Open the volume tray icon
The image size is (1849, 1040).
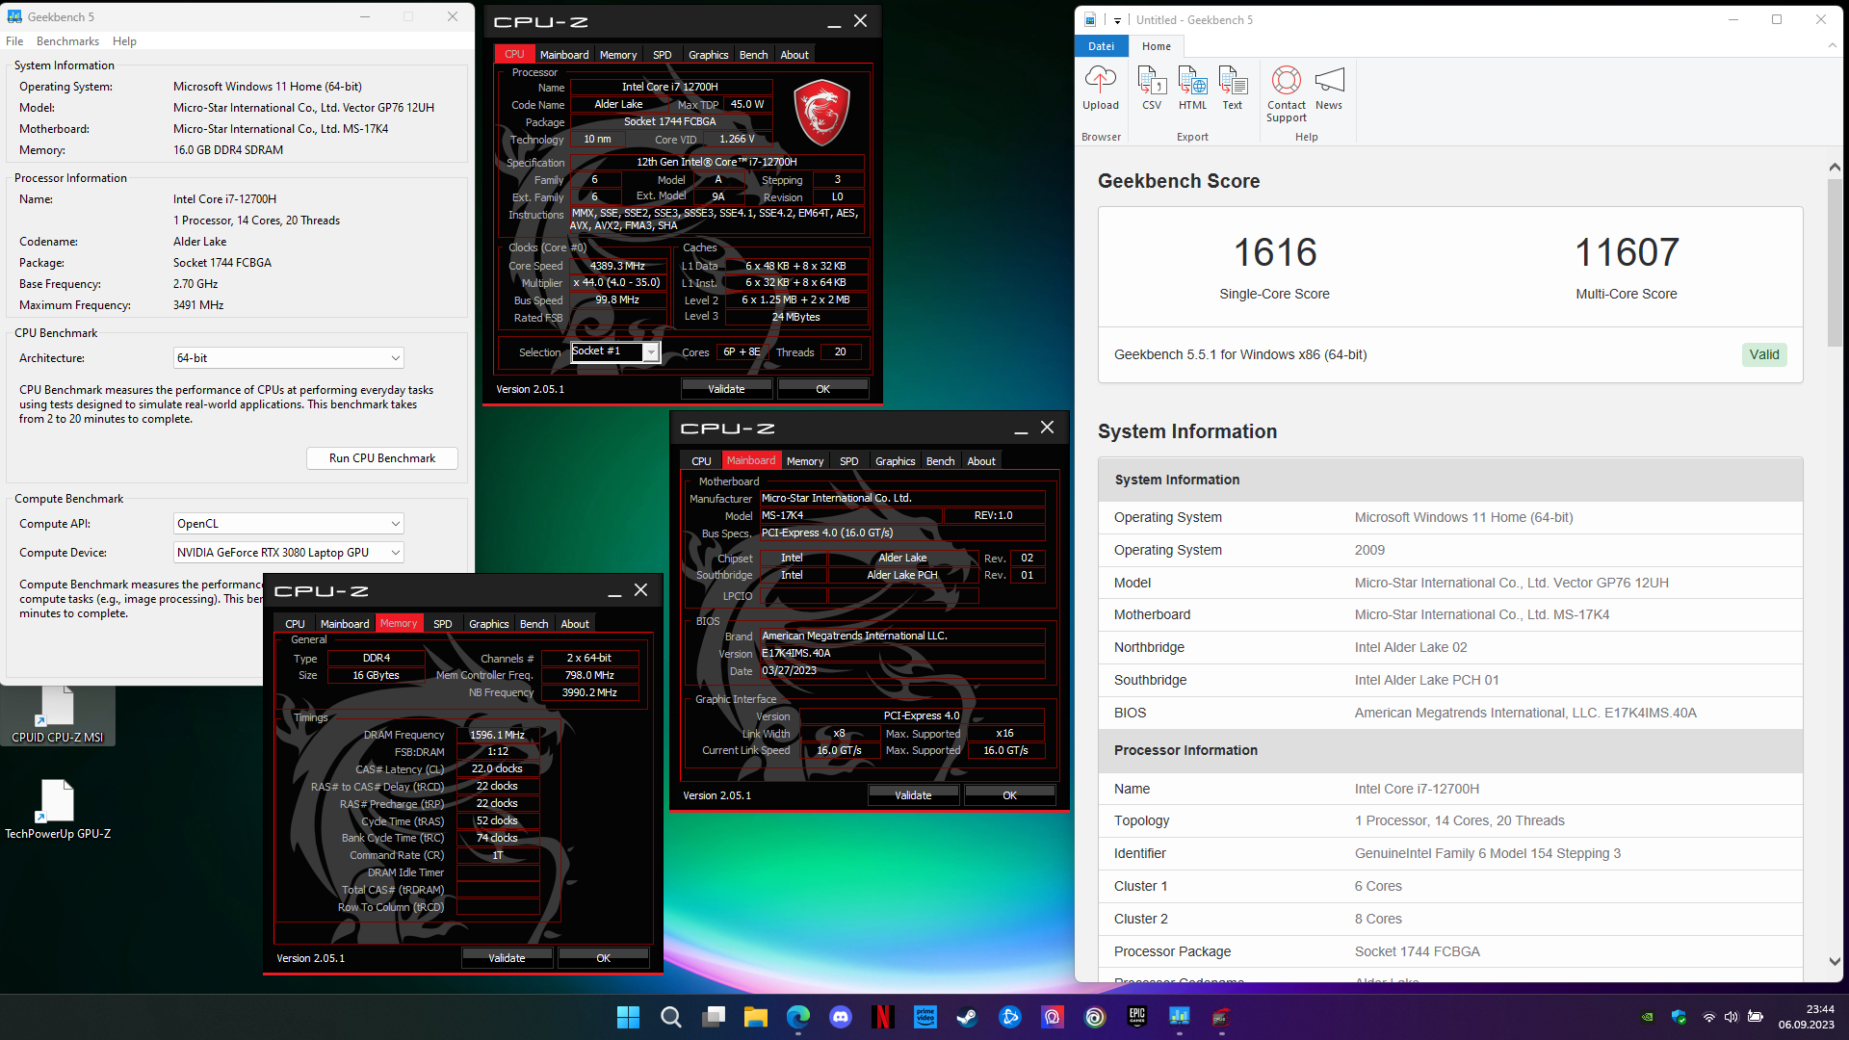click(1731, 1017)
